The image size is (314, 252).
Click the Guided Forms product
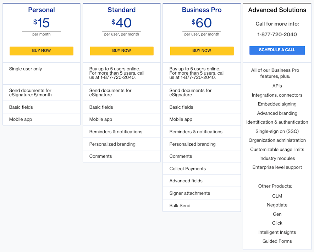277,241
